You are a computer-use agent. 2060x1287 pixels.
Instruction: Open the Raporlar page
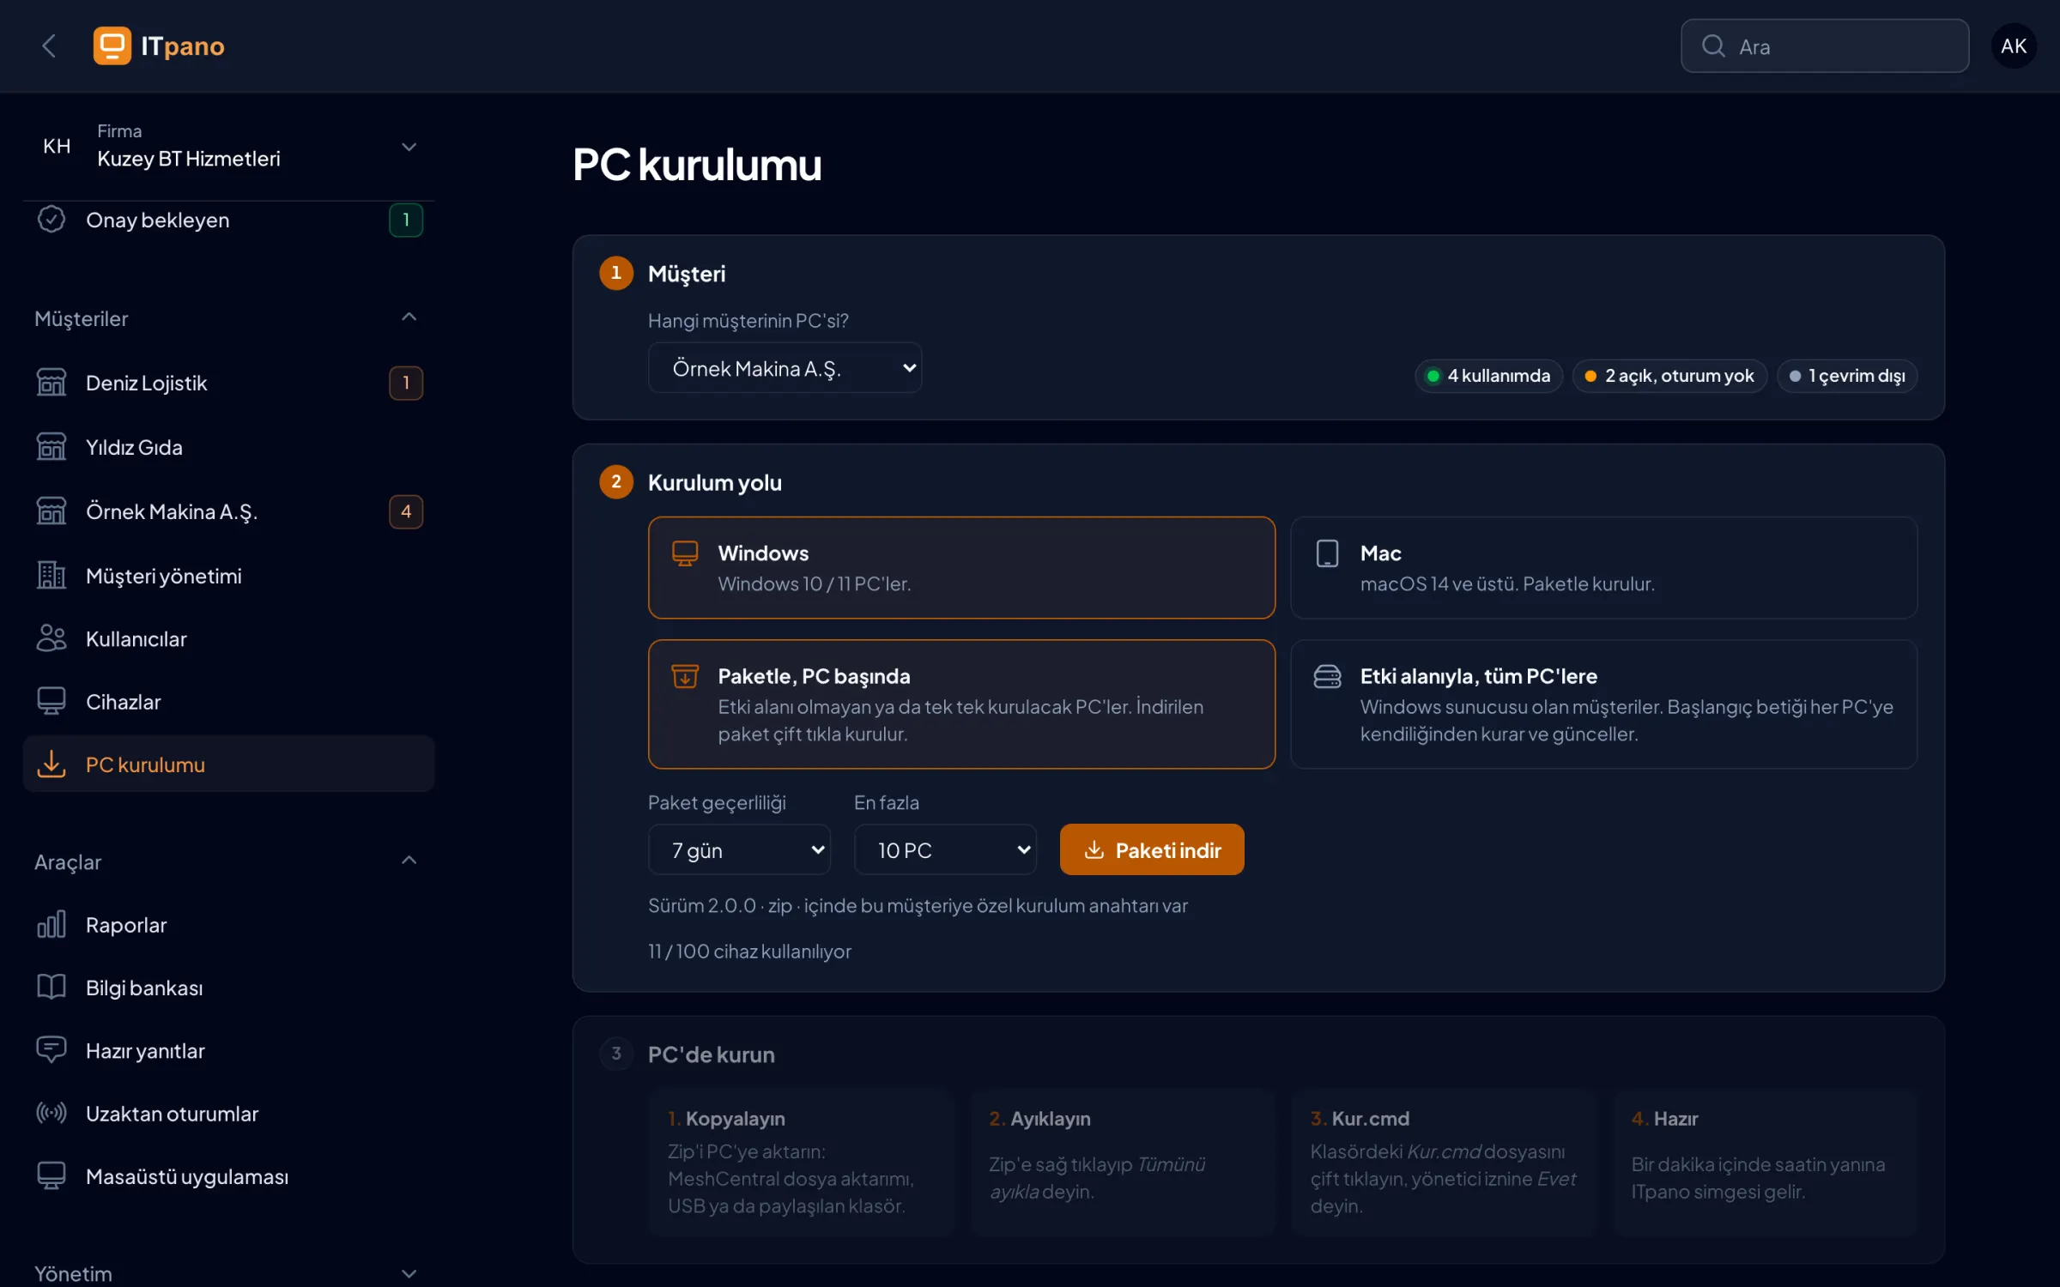(x=228, y=924)
